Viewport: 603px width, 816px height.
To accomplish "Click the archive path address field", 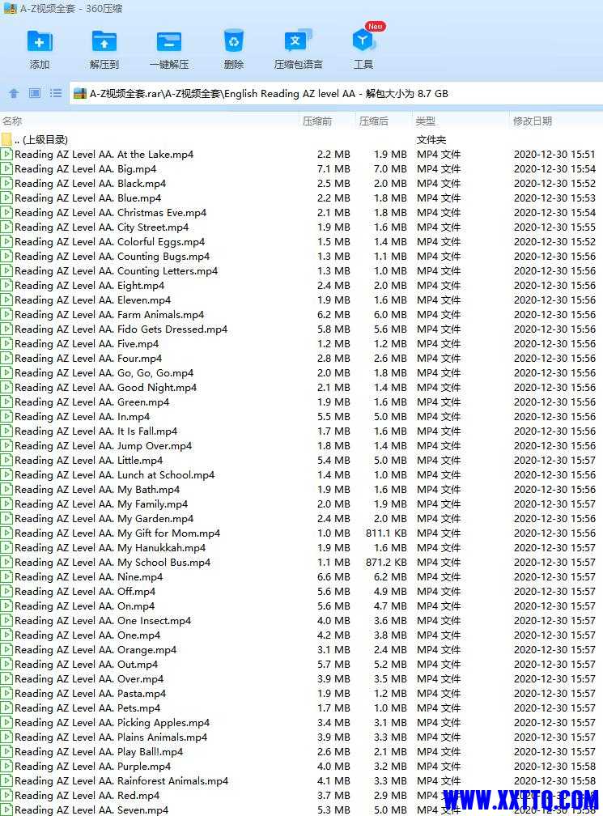I will pyautogui.click(x=336, y=94).
